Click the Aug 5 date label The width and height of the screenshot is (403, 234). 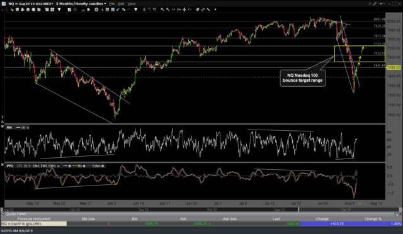click(349, 203)
